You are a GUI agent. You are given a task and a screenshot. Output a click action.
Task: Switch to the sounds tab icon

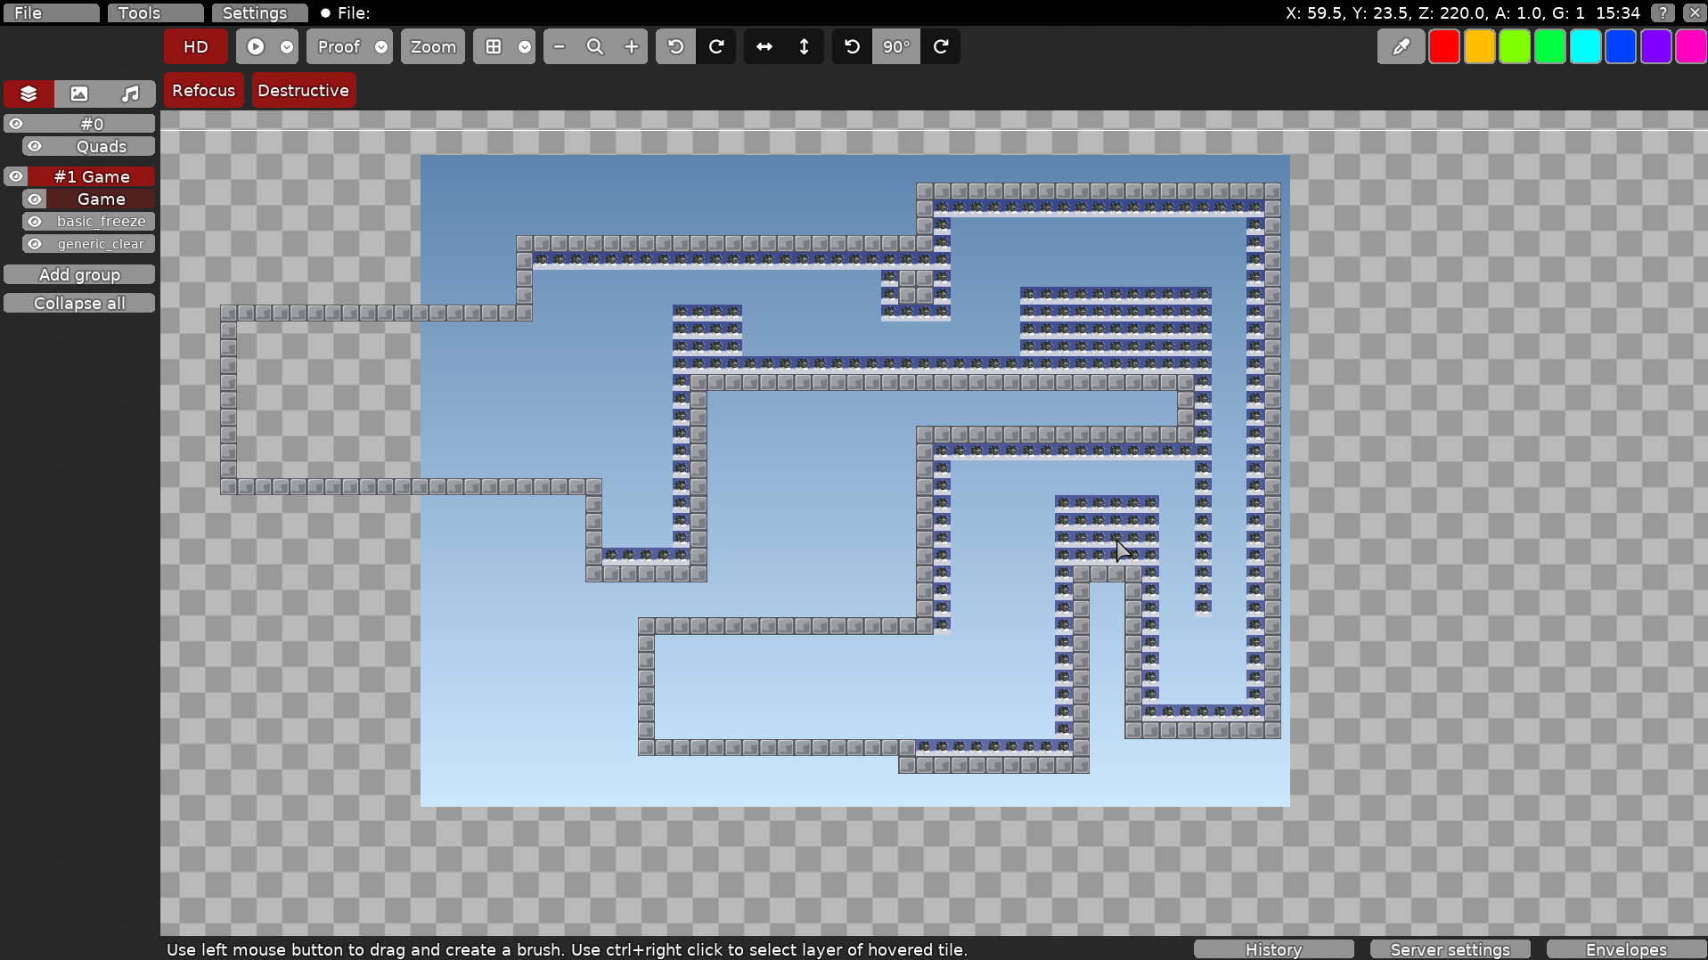tap(130, 94)
